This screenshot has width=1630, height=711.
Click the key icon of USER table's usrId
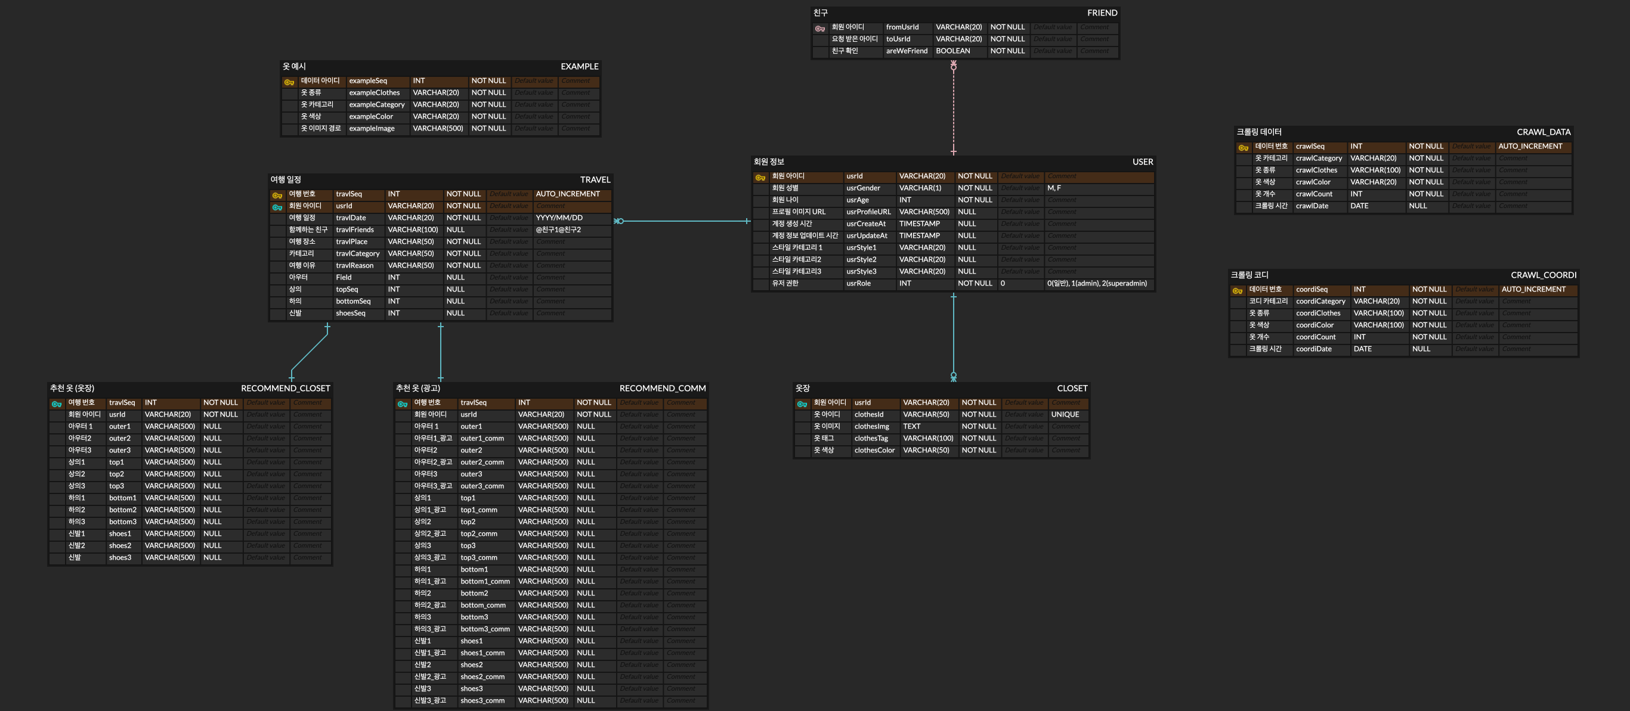(760, 178)
